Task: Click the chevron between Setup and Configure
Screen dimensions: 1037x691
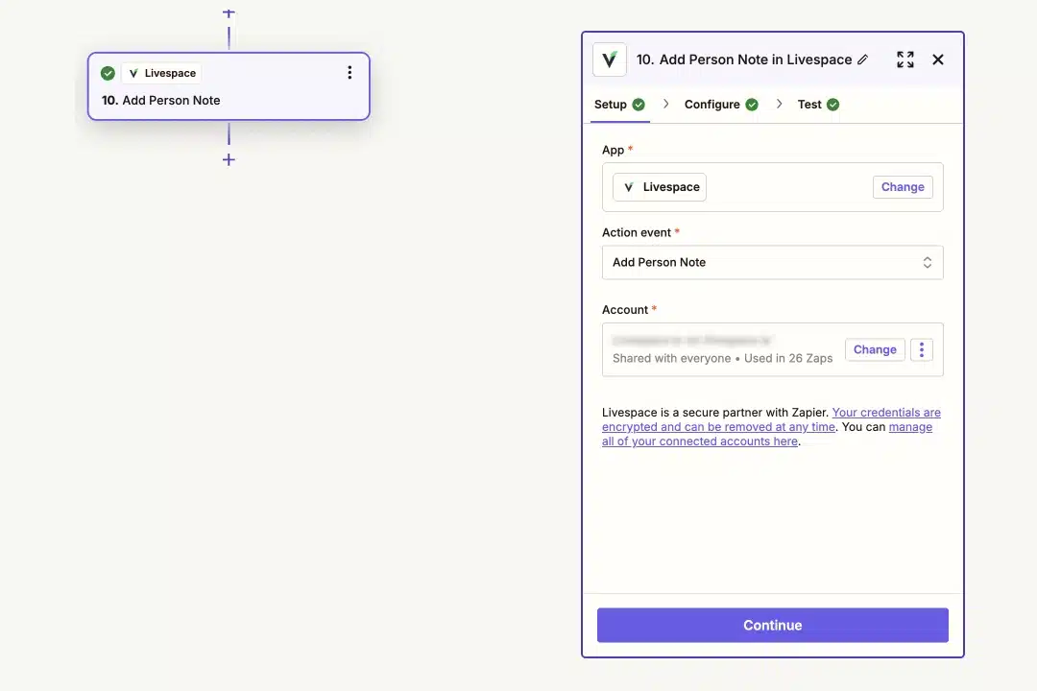Action: [666, 104]
